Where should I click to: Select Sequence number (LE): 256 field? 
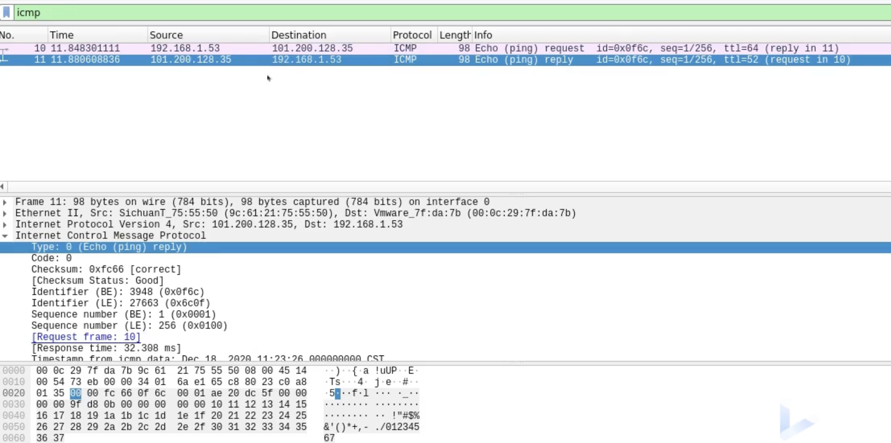130,326
